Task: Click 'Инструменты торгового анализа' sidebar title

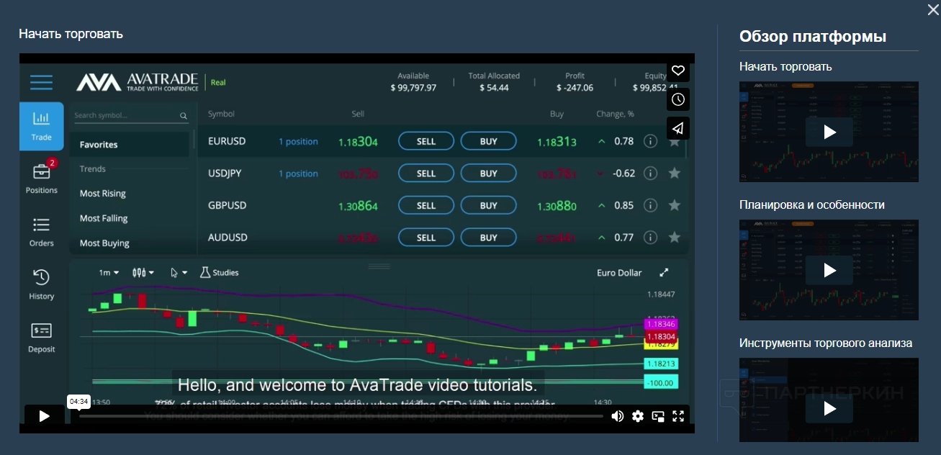Action: tap(826, 343)
